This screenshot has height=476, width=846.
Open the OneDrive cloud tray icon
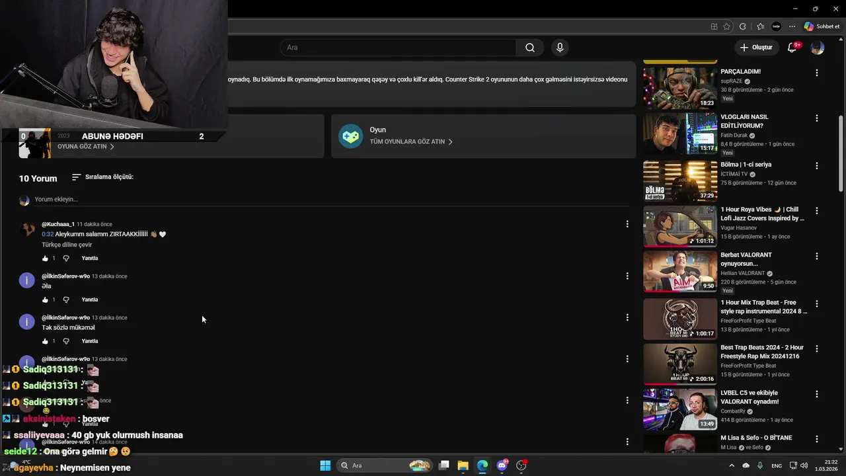(x=746, y=465)
